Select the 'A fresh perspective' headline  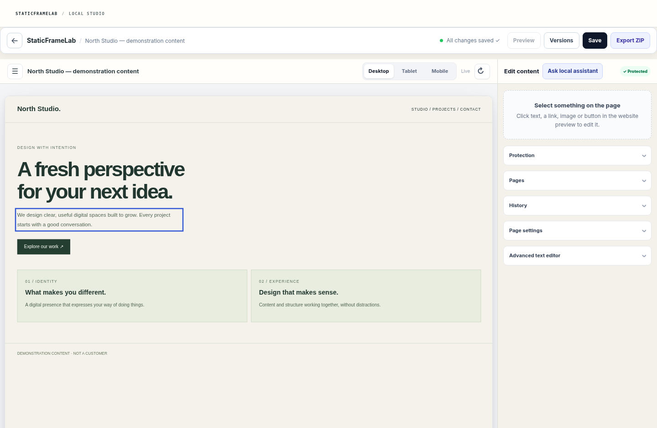coord(101,181)
